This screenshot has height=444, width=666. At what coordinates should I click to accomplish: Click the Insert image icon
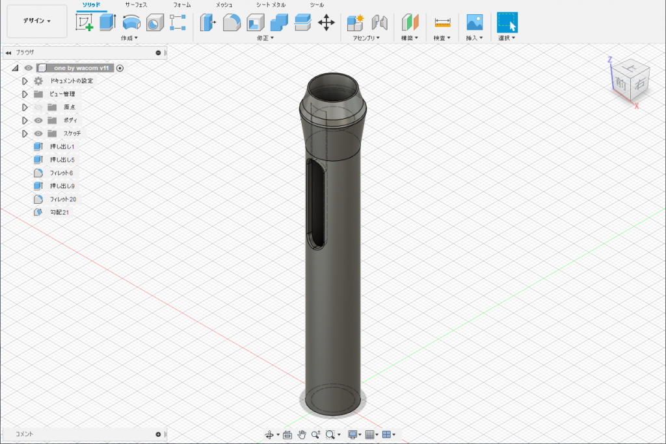[x=474, y=23]
